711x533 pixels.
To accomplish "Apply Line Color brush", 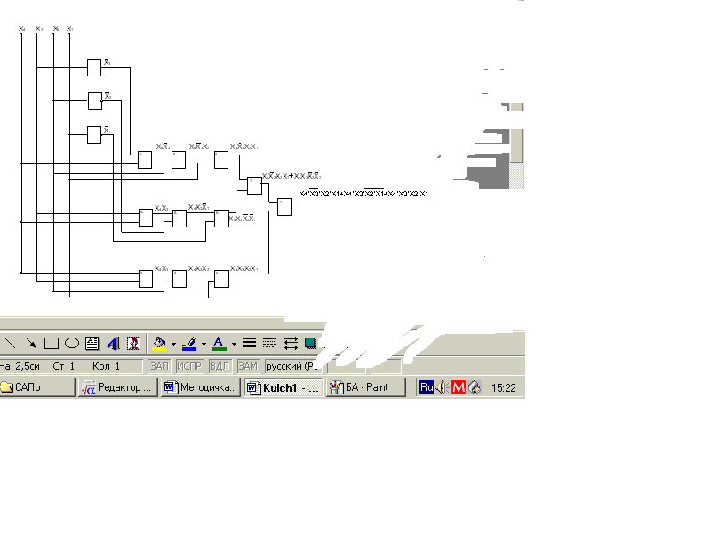I will coord(189,344).
